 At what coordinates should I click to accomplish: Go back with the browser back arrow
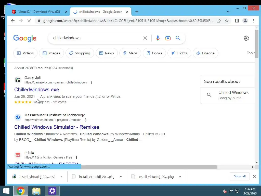[x=13, y=21]
